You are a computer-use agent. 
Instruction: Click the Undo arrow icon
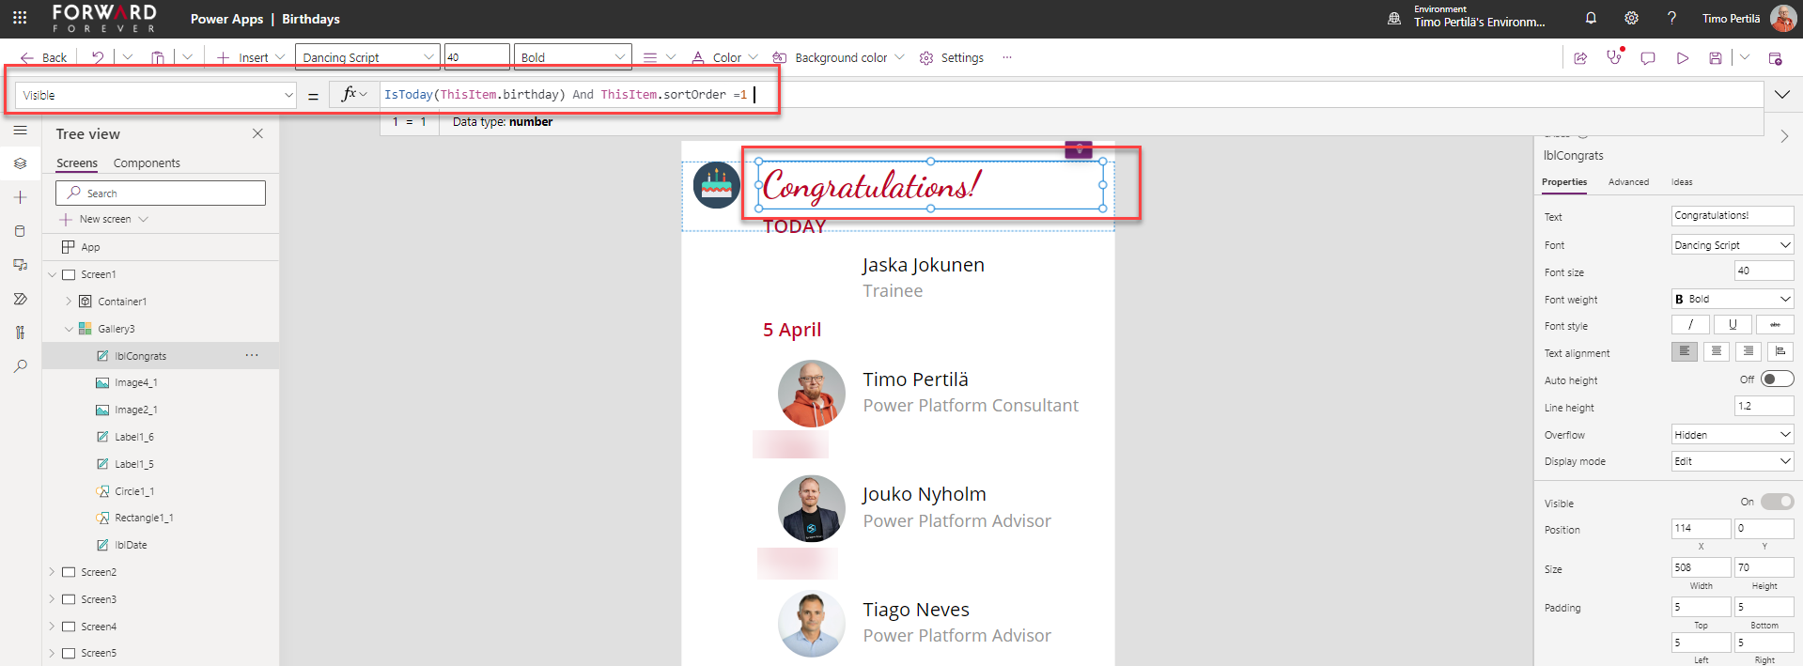pyautogui.click(x=98, y=57)
